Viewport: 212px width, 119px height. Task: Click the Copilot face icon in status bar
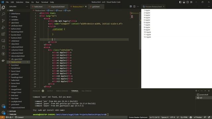click(x=191, y=117)
